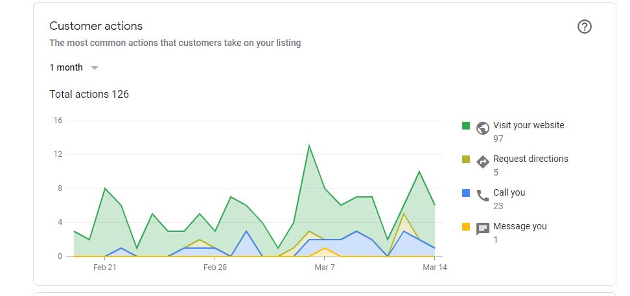Click the Customer actions card title

[x=96, y=26]
